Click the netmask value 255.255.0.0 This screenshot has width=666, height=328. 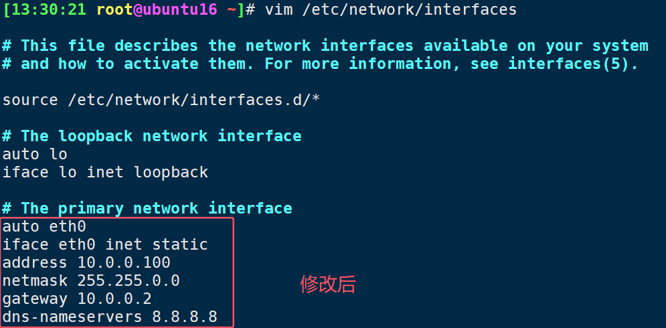[129, 281]
